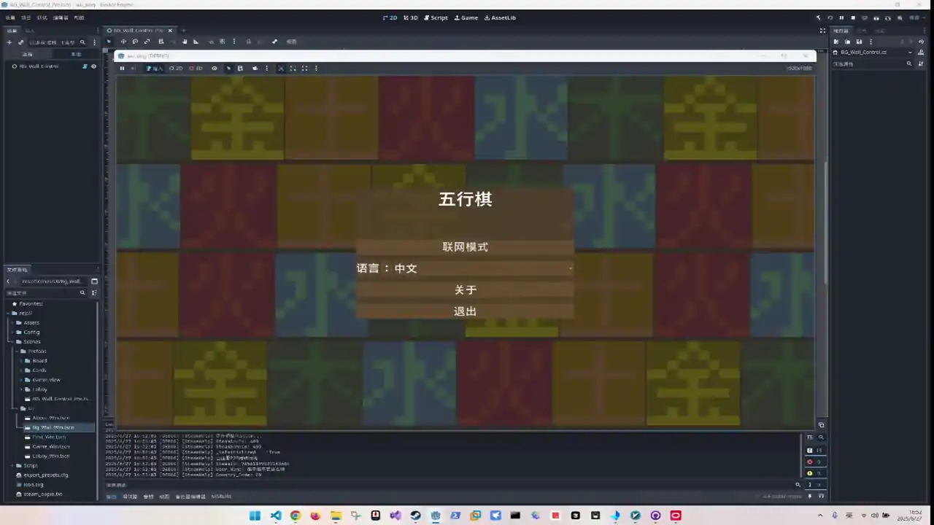Screen dimensions: 934x525
Task: Open Inspector extra options menu
Action: (871, 42)
